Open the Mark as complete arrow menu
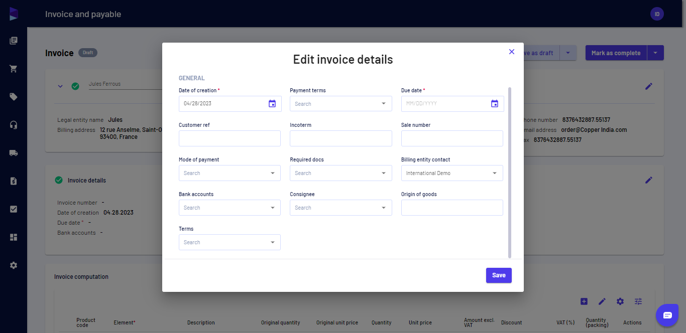Screen dimensions: 686x333 [x=655, y=53]
